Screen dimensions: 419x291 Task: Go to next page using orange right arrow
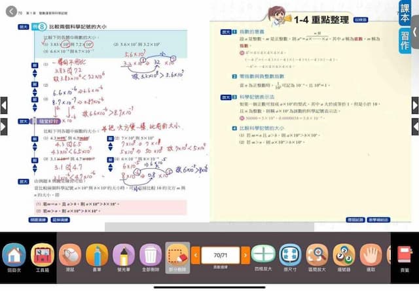pos(246,254)
